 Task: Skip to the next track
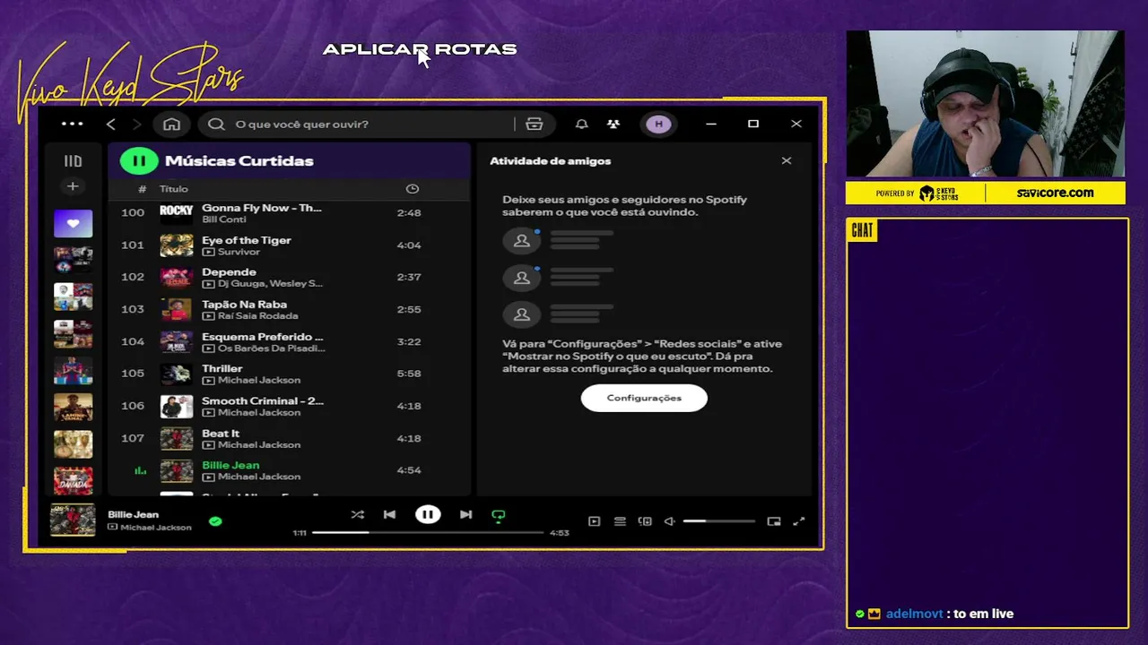click(465, 514)
